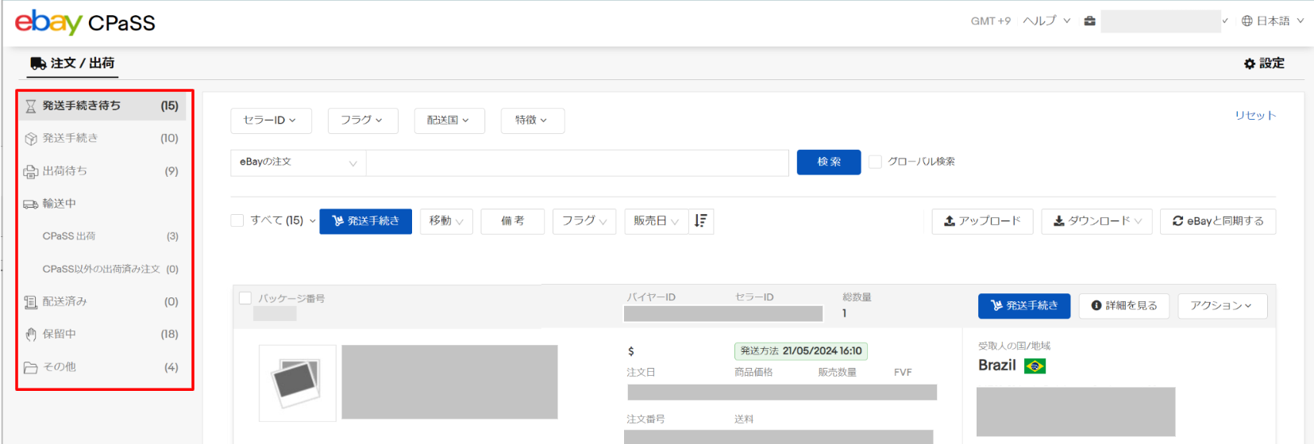The height and width of the screenshot is (444, 1314).
Task: Enable the グローバル検索 checkbox
Action: [x=875, y=162]
